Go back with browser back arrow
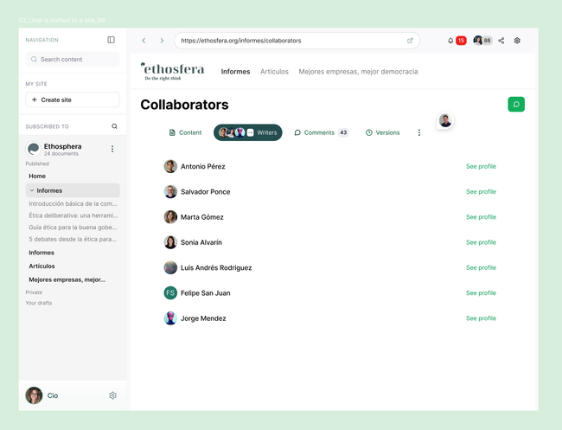The height and width of the screenshot is (430, 562). [144, 41]
